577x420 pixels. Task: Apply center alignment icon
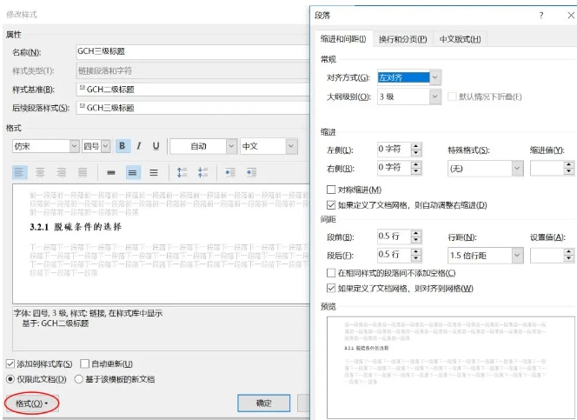40,172
